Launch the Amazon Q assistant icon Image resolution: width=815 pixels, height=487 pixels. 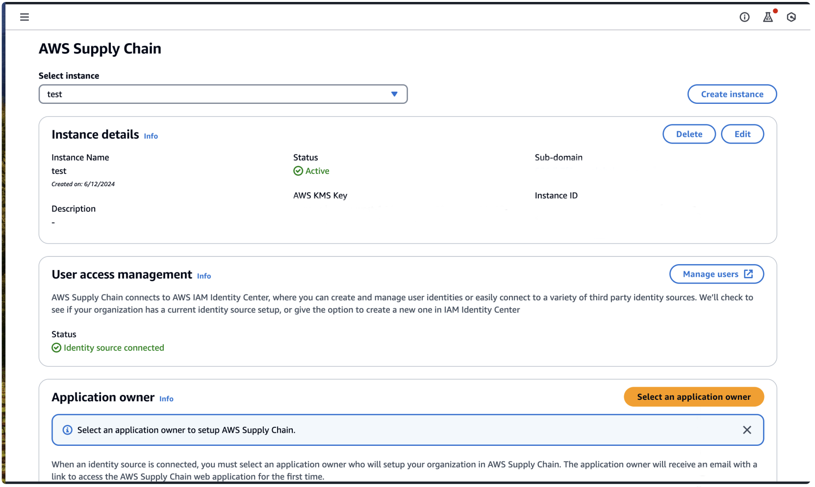click(791, 17)
